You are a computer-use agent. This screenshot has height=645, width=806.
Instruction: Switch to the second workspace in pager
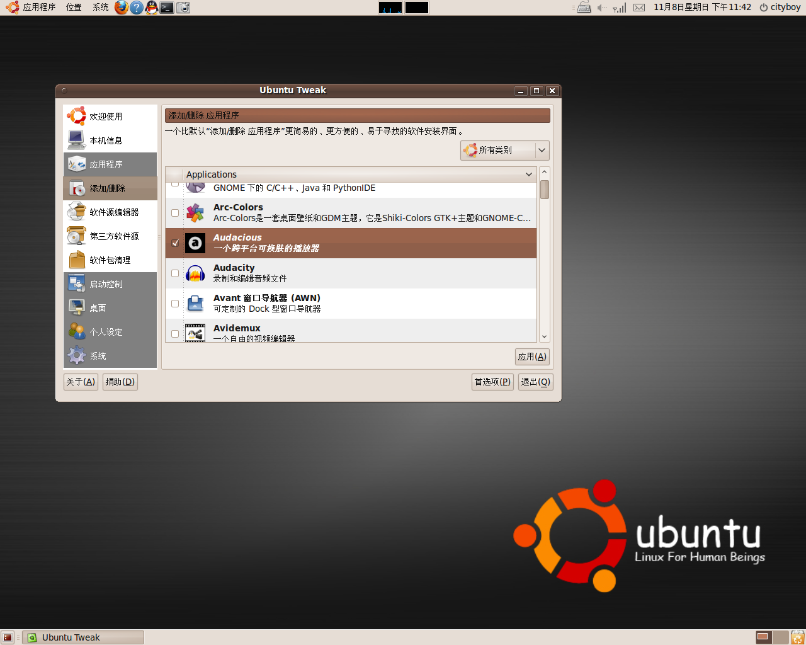pos(780,637)
